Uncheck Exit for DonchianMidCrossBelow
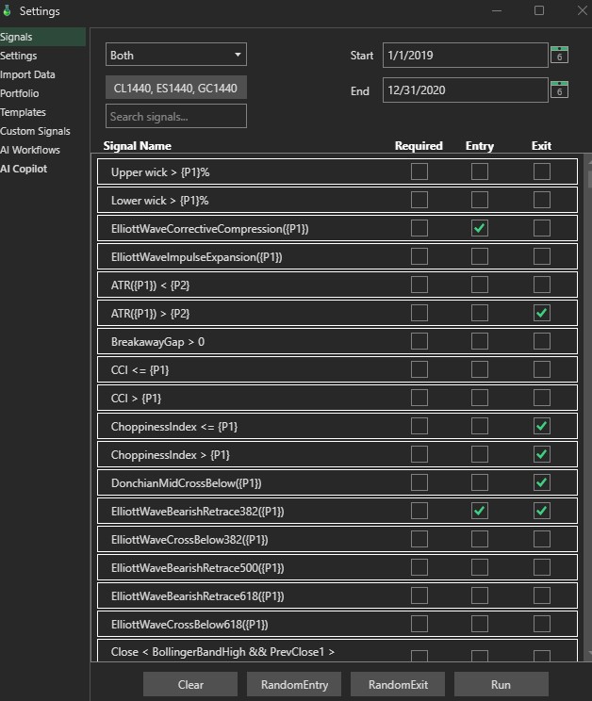 point(542,482)
